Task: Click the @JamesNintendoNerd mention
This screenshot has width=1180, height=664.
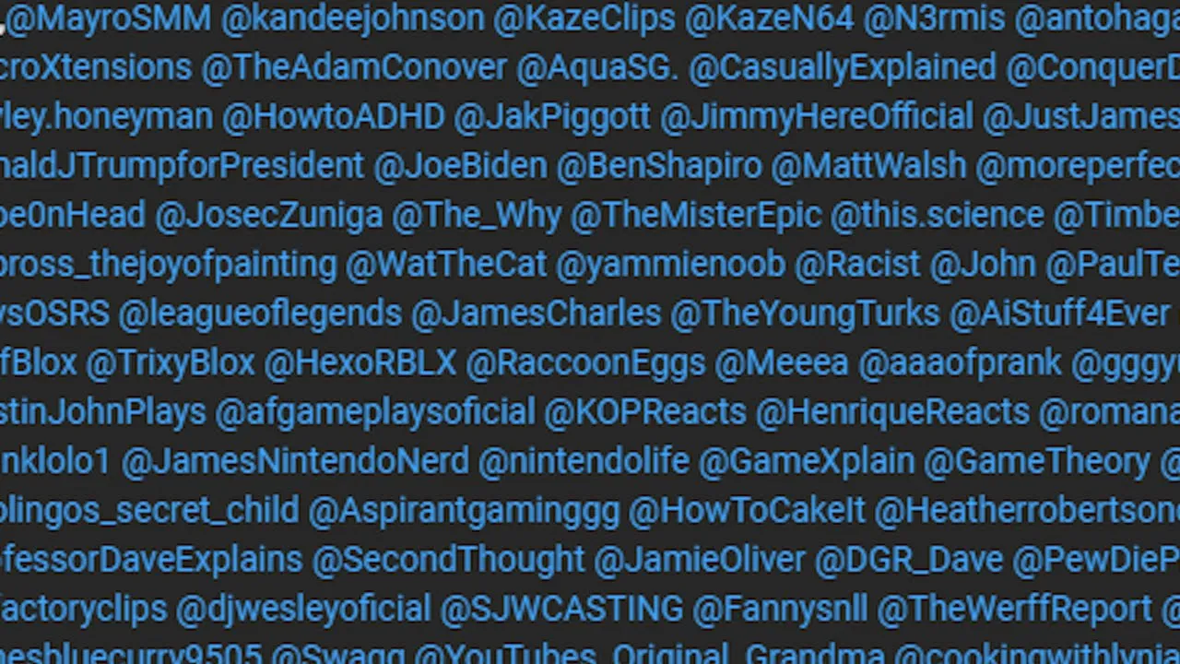Action: 295,461
